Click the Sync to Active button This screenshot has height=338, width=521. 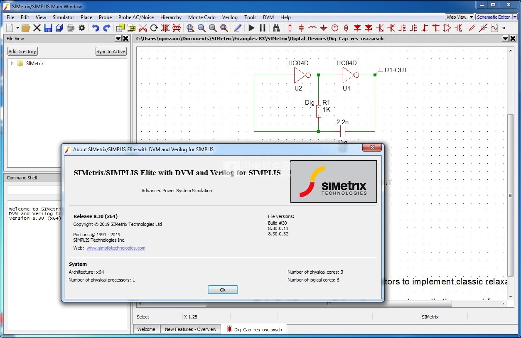pyautogui.click(x=111, y=51)
